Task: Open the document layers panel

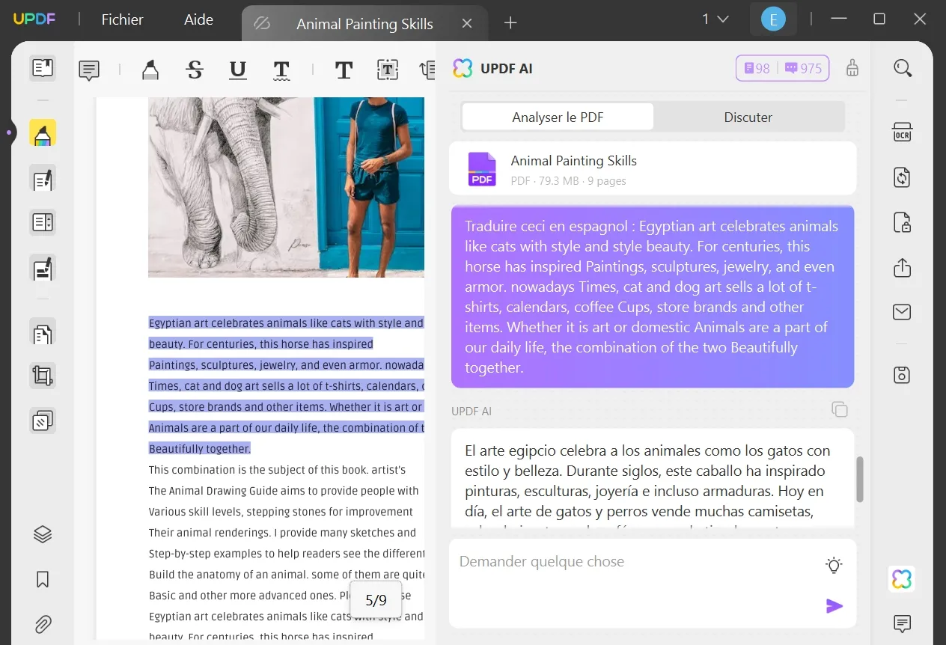Action: [x=43, y=534]
